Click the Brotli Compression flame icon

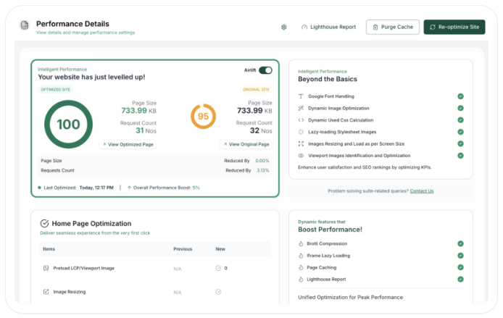(301, 243)
